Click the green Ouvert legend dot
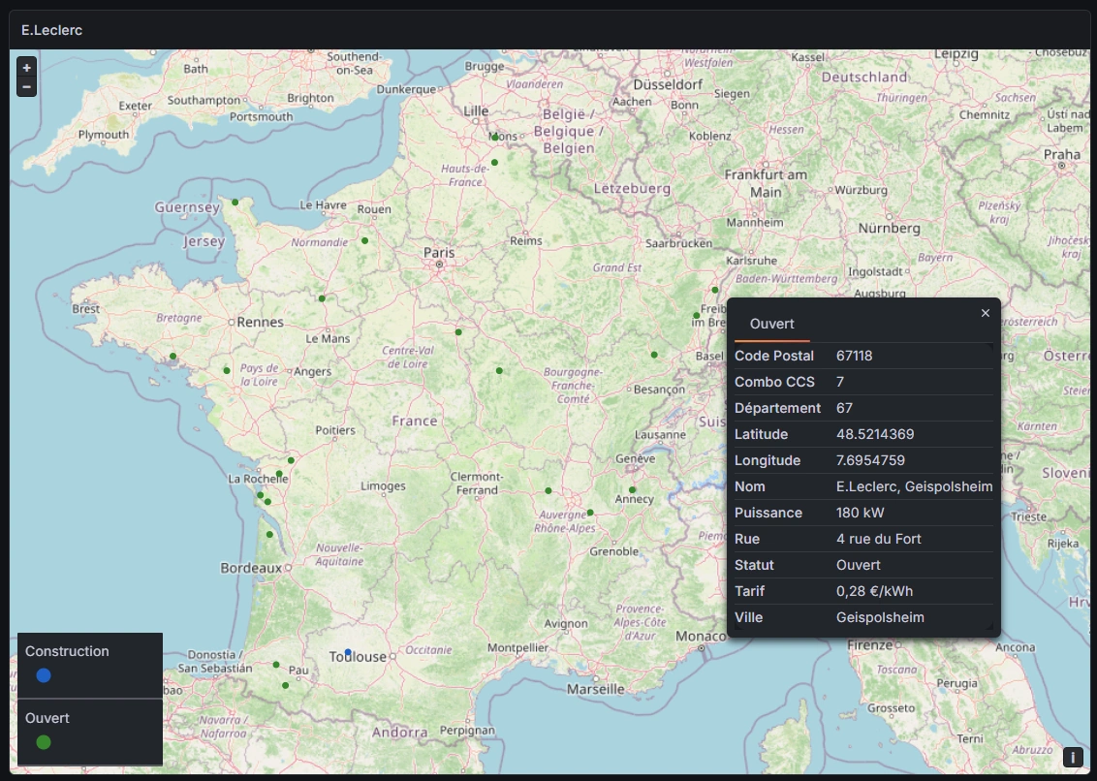This screenshot has width=1097, height=781. pos(44,742)
